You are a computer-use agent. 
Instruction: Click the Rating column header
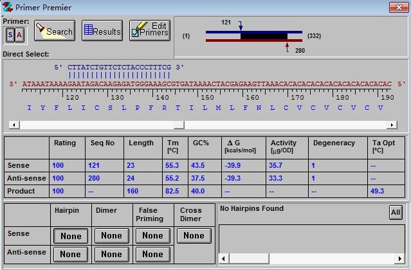pos(65,143)
